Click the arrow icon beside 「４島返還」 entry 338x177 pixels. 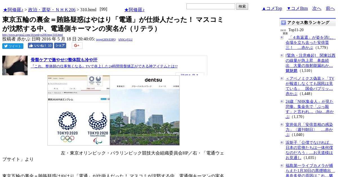tap(282, 38)
